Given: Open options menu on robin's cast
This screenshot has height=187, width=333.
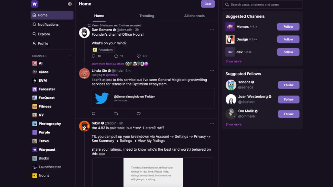Looking at the screenshot, I should click(x=212, y=123).
